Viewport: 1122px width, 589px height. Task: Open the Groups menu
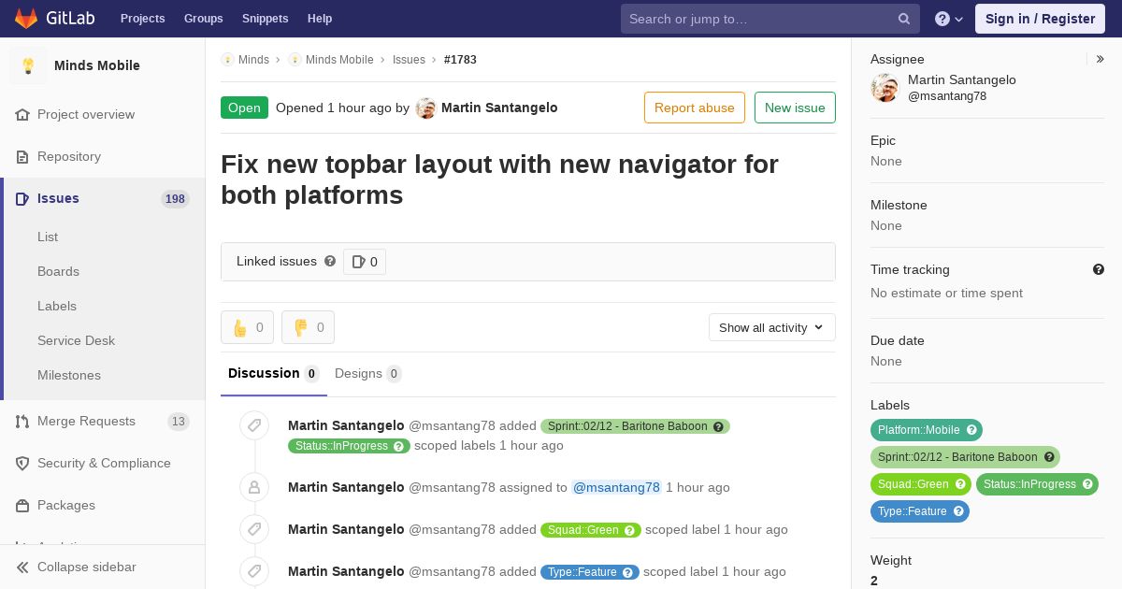pos(203,19)
